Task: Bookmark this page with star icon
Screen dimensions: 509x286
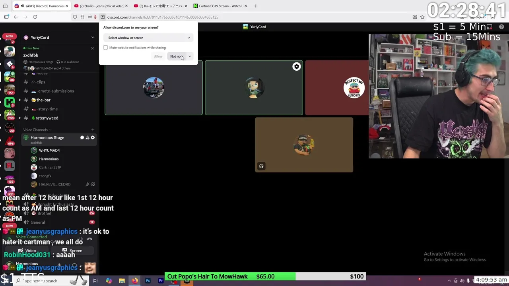Action: pyautogui.click(x=422, y=17)
